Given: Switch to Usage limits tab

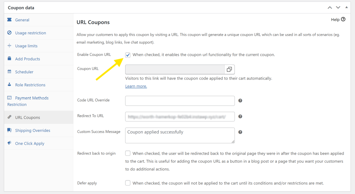Looking at the screenshot, I should 39,46.
